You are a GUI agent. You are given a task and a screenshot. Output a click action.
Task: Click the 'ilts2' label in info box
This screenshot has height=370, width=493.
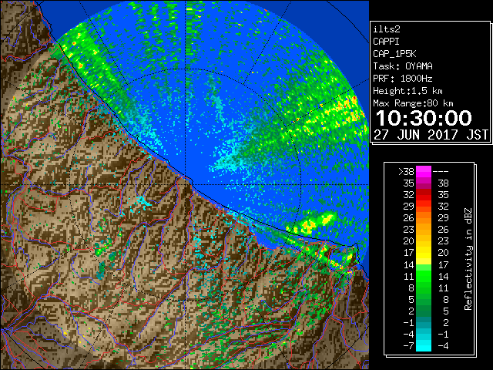coord(387,29)
